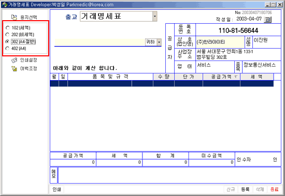The width and height of the screenshot is (285, 196).
Task: Click the (주)한라아이티 company name field
Action: (220, 42)
